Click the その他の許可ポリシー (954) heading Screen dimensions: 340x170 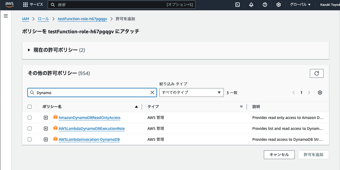59,73
